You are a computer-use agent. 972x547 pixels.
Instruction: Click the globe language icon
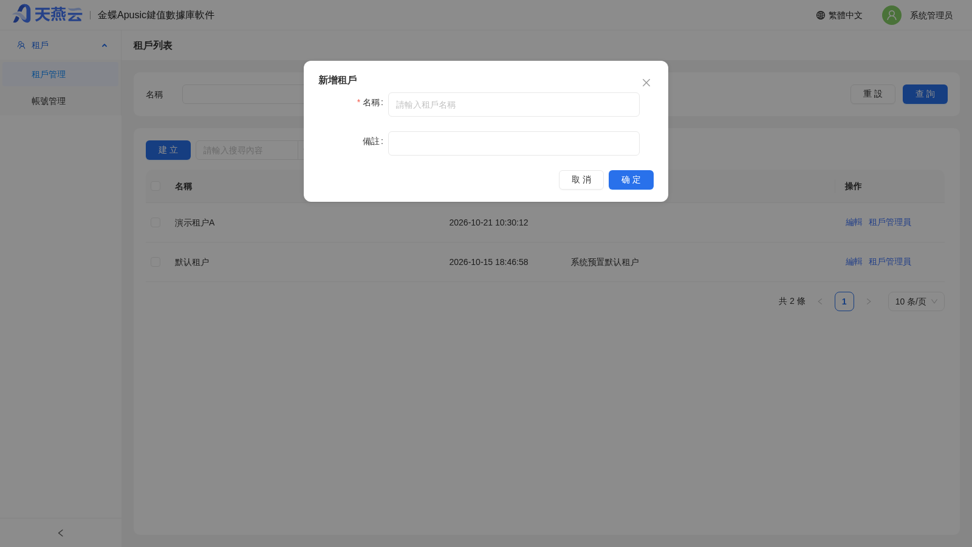pyautogui.click(x=821, y=15)
